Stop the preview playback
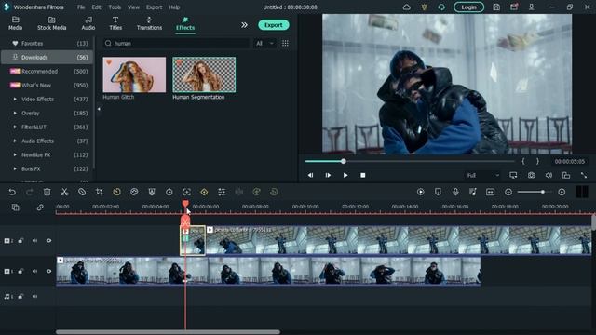Screen dimensions: 596x335 pos(362,175)
